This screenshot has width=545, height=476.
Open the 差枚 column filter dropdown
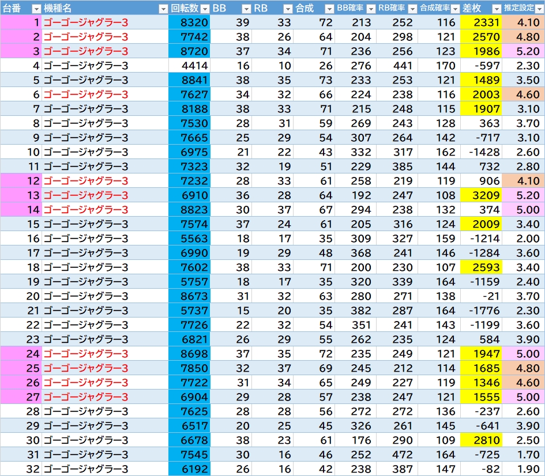495,9
